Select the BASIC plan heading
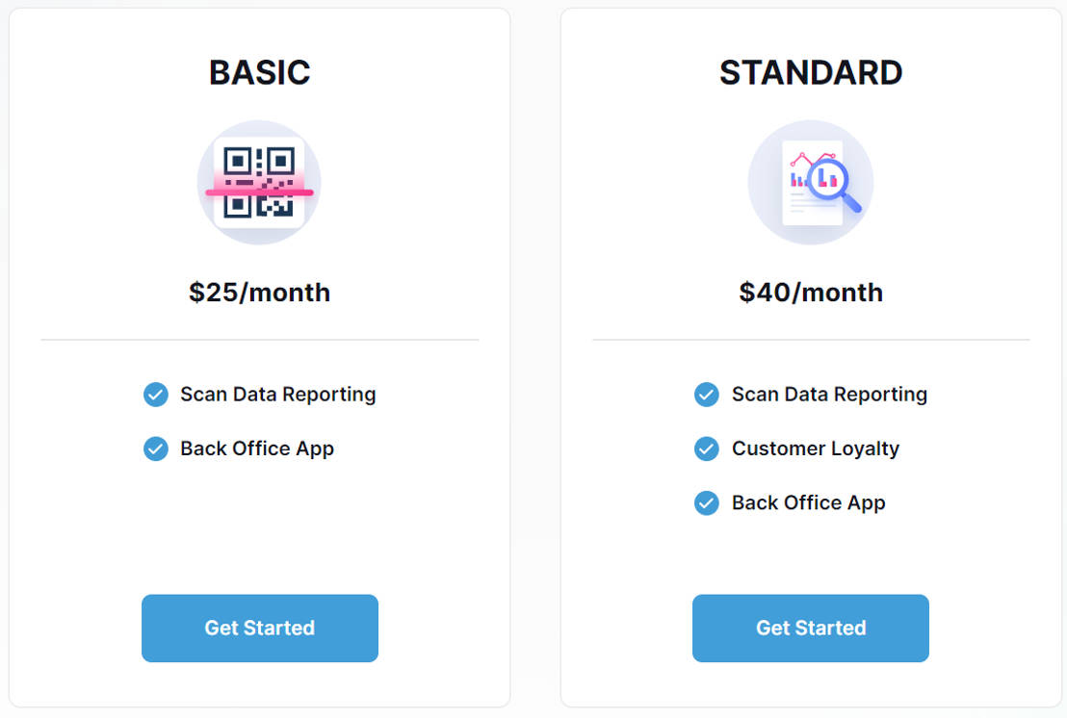The width and height of the screenshot is (1067, 718). pos(259,72)
